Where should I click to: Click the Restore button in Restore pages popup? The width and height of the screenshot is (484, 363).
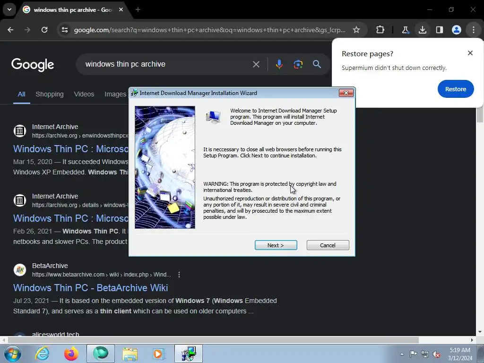coord(455,89)
